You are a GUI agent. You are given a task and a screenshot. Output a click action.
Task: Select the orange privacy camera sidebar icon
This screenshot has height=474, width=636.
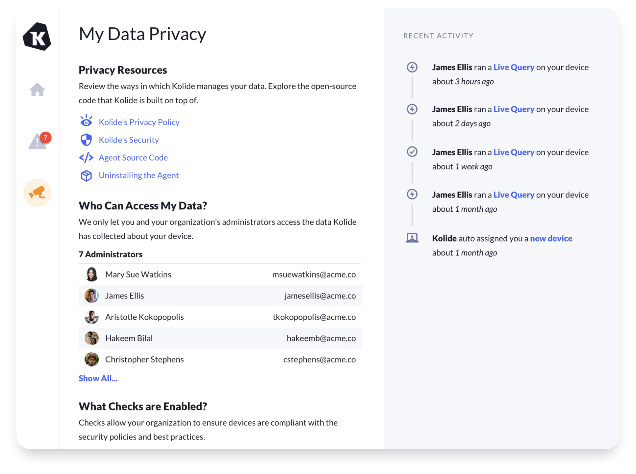(x=37, y=193)
